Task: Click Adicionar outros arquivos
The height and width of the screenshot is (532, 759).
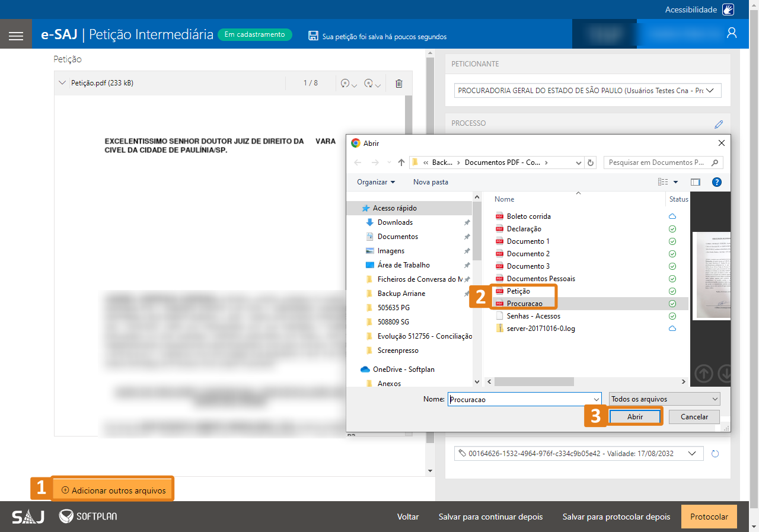Action: [x=113, y=490]
